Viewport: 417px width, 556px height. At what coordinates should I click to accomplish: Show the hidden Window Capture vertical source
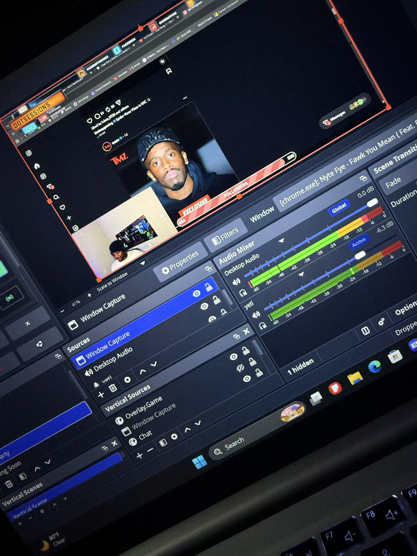[x=240, y=368]
